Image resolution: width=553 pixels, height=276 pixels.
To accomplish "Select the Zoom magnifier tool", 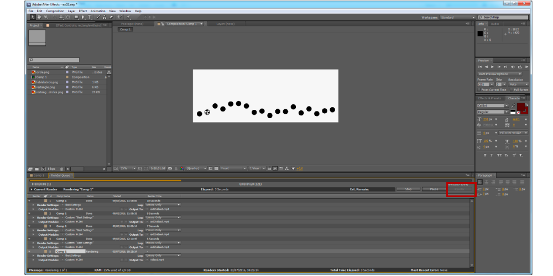I will click(46, 17).
